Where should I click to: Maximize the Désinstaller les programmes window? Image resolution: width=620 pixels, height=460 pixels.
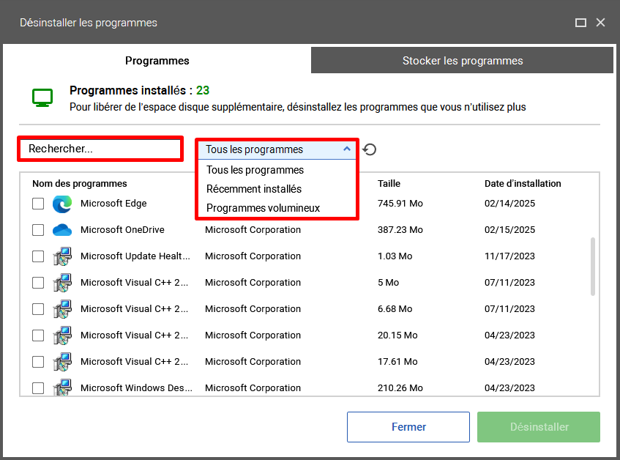click(x=580, y=23)
